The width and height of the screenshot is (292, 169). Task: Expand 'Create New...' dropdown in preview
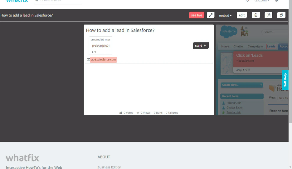pos(242,85)
